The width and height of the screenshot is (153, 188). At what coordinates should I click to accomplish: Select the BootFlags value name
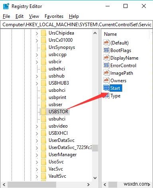tap(121, 50)
